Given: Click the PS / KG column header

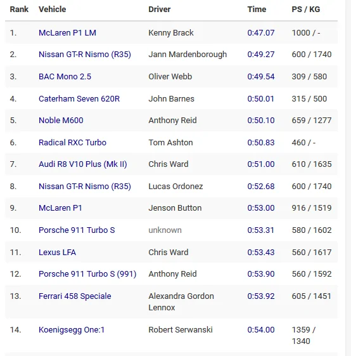Looking at the screenshot, I should pos(306,10).
